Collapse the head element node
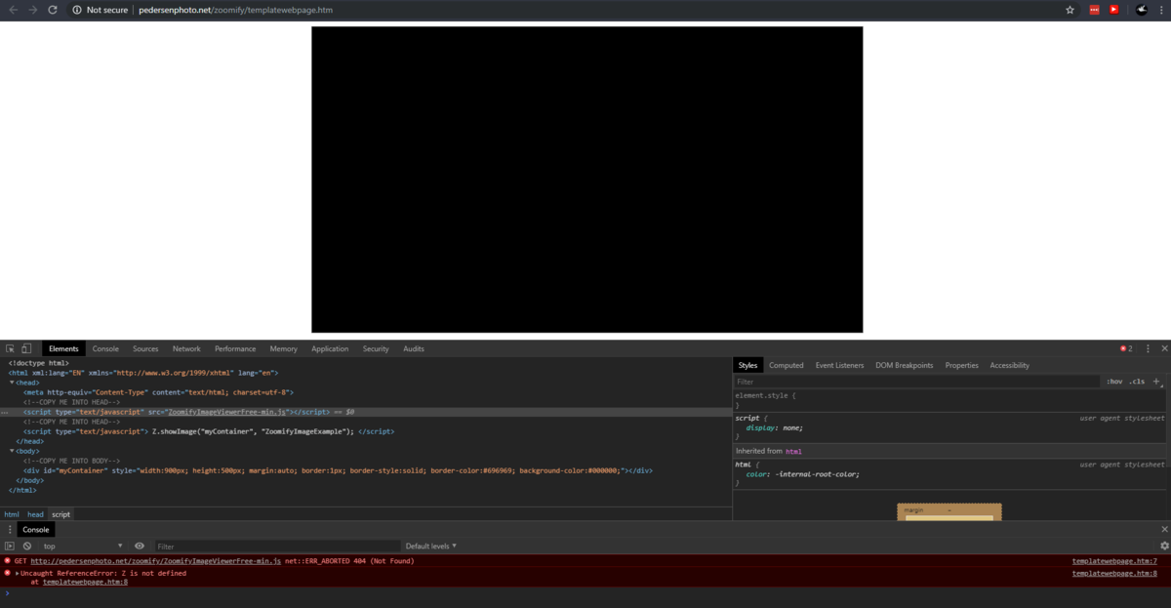Screen dimensions: 1171x608 click(x=12, y=383)
